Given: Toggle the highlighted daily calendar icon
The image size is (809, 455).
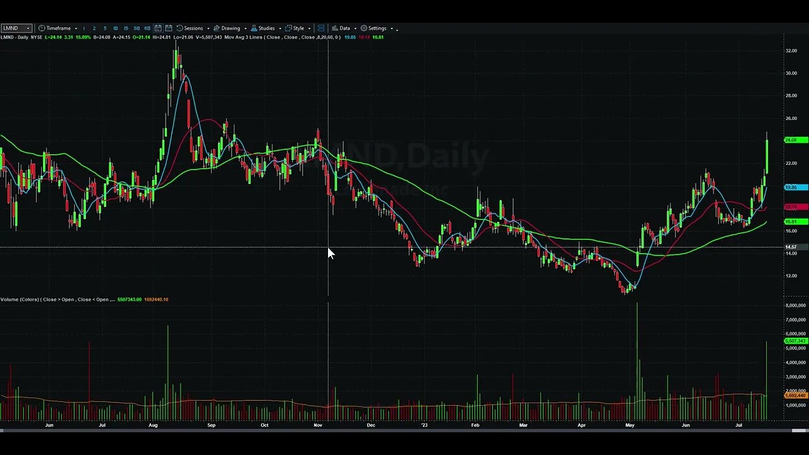Looking at the screenshot, I should 158,28.
